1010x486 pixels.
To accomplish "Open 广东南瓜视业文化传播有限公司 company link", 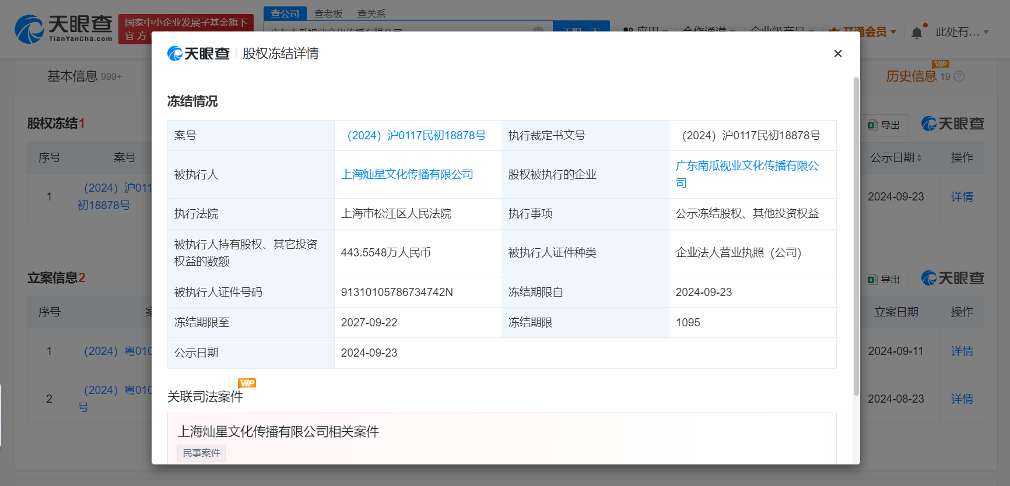I will click(x=747, y=174).
